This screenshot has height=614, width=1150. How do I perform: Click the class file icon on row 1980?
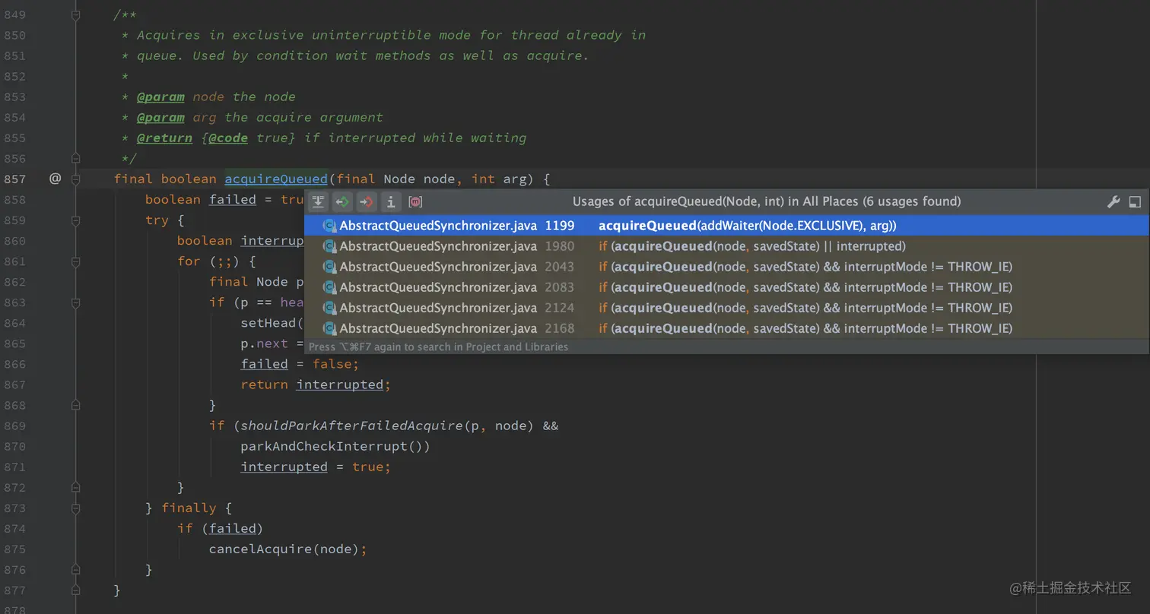click(329, 246)
